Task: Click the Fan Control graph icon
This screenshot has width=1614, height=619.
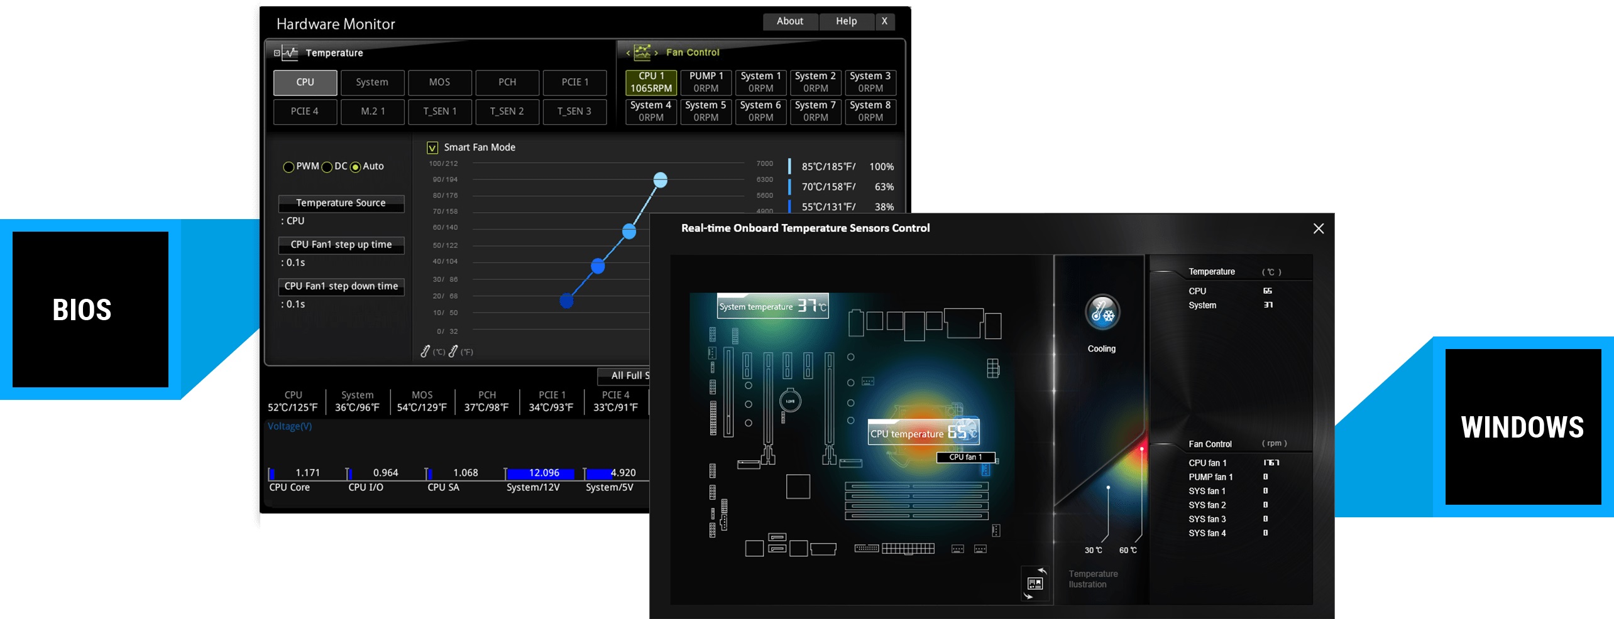Action: click(642, 52)
